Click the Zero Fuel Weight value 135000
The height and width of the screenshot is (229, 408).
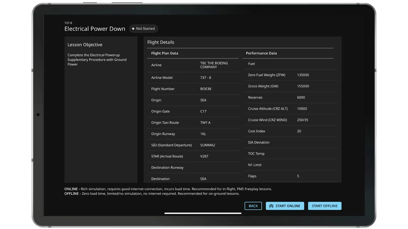point(303,75)
